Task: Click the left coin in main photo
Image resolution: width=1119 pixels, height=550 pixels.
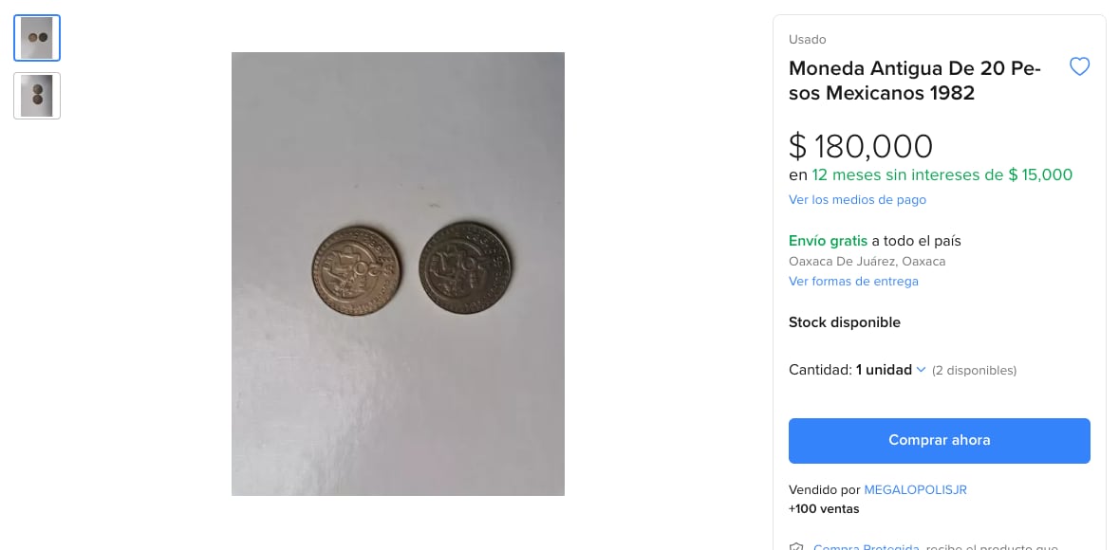Action: click(x=357, y=269)
